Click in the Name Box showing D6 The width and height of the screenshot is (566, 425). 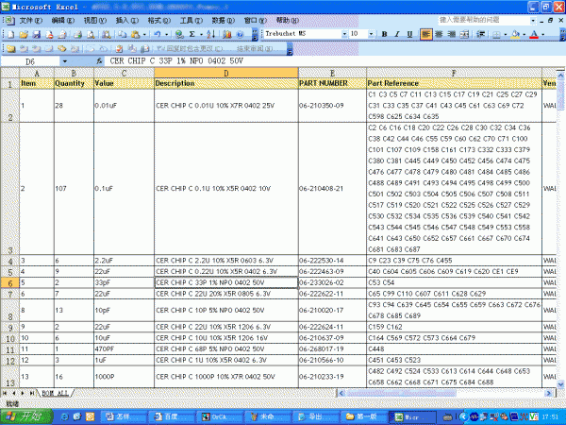(31, 61)
